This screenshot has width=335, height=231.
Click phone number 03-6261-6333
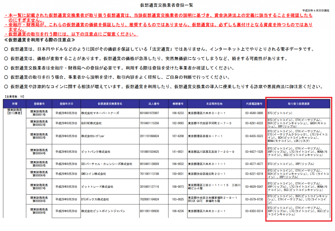pyautogui.click(x=254, y=123)
